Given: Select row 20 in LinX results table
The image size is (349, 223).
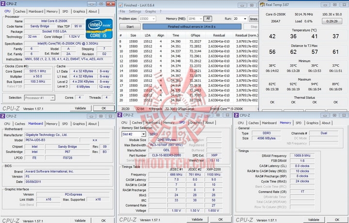Looking at the screenshot, I should point(189,100).
